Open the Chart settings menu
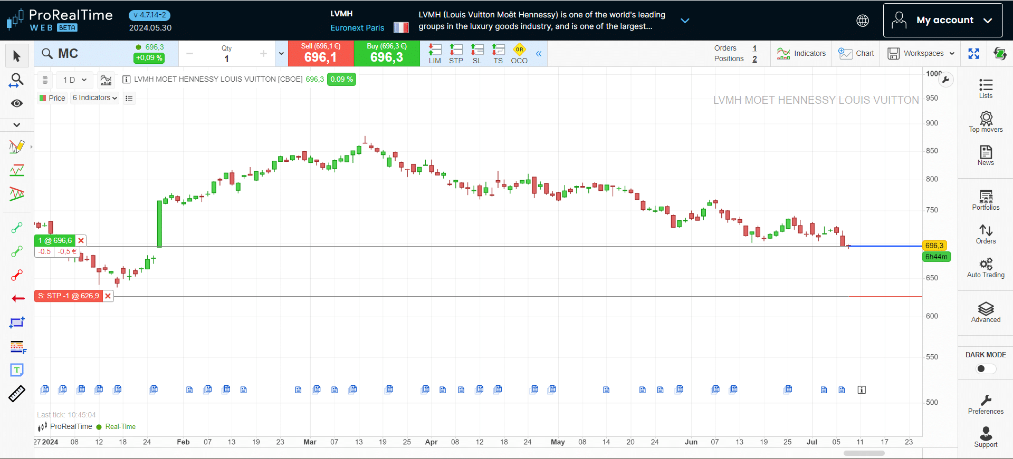The width and height of the screenshot is (1013, 459). click(x=856, y=53)
